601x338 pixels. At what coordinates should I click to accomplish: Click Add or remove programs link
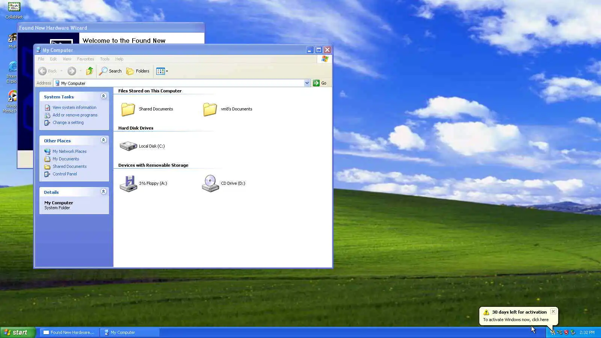(x=75, y=115)
